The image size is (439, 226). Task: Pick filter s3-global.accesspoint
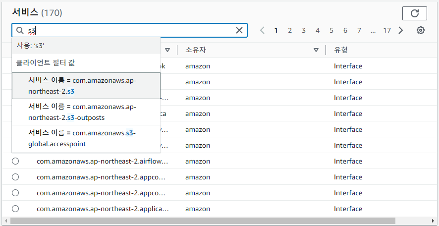(x=86, y=138)
